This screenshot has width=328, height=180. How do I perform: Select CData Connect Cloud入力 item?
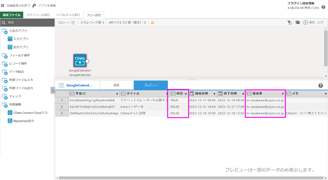click(28, 113)
